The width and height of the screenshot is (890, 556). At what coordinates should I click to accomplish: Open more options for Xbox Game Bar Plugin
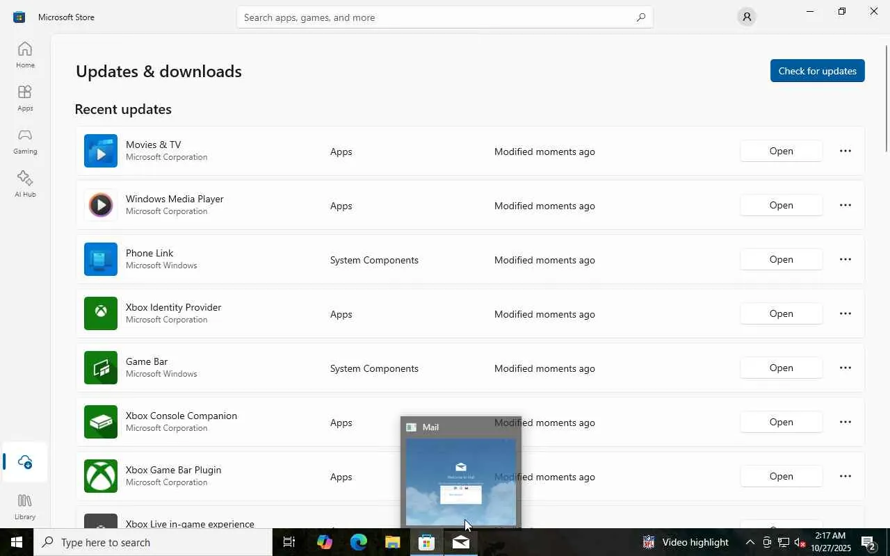(x=845, y=476)
